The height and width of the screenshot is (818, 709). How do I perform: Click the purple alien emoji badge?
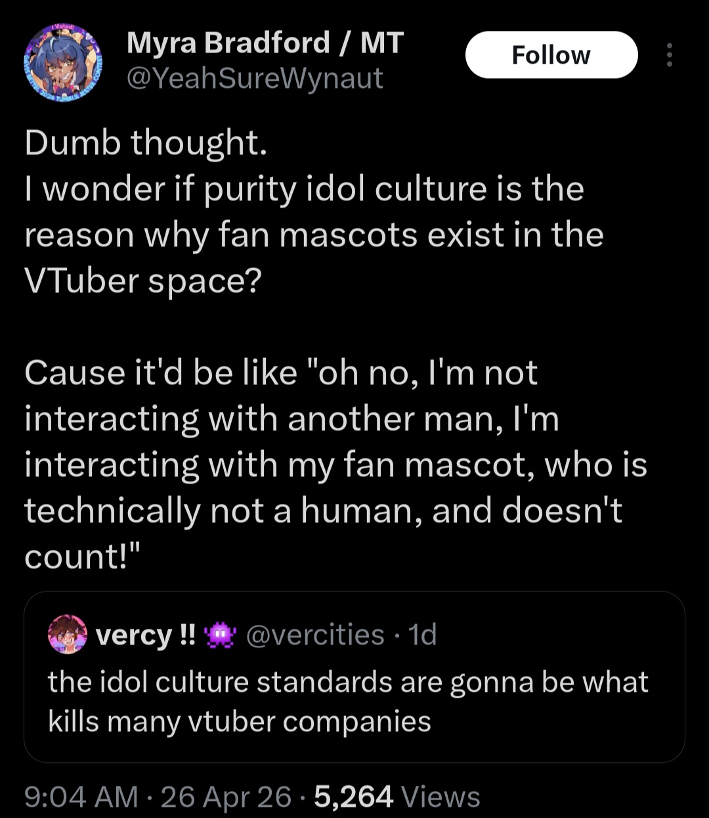point(220,635)
